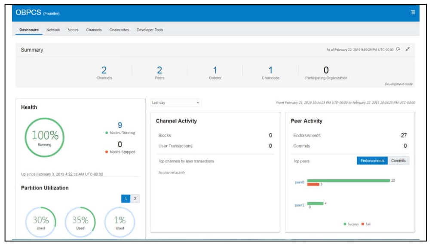The height and width of the screenshot is (247, 432).
Task: Open the Network tab
Action: coord(53,30)
